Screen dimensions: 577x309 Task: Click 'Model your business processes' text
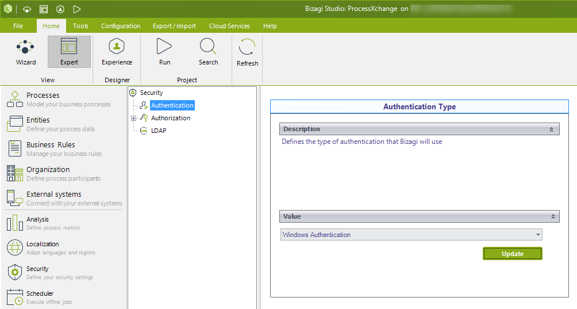(x=68, y=104)
